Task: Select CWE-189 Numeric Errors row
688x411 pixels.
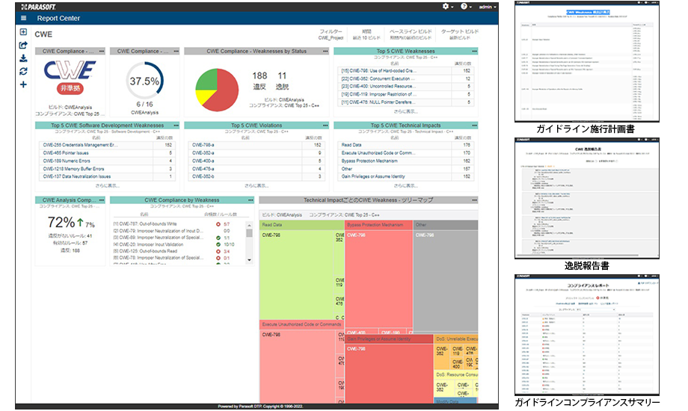Action: pos(107,161)
